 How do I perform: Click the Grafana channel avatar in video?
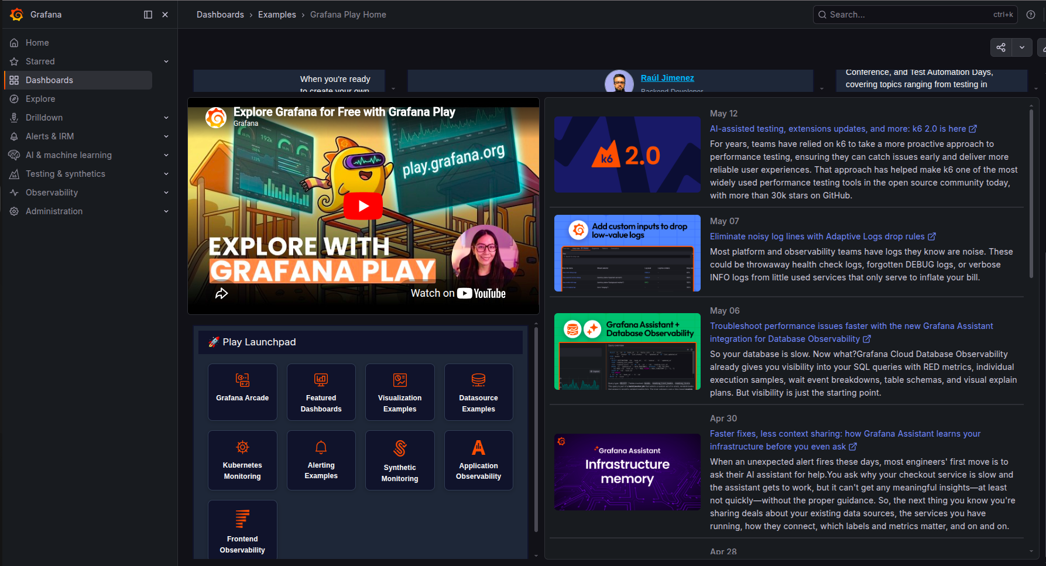(x=216, y=118)
